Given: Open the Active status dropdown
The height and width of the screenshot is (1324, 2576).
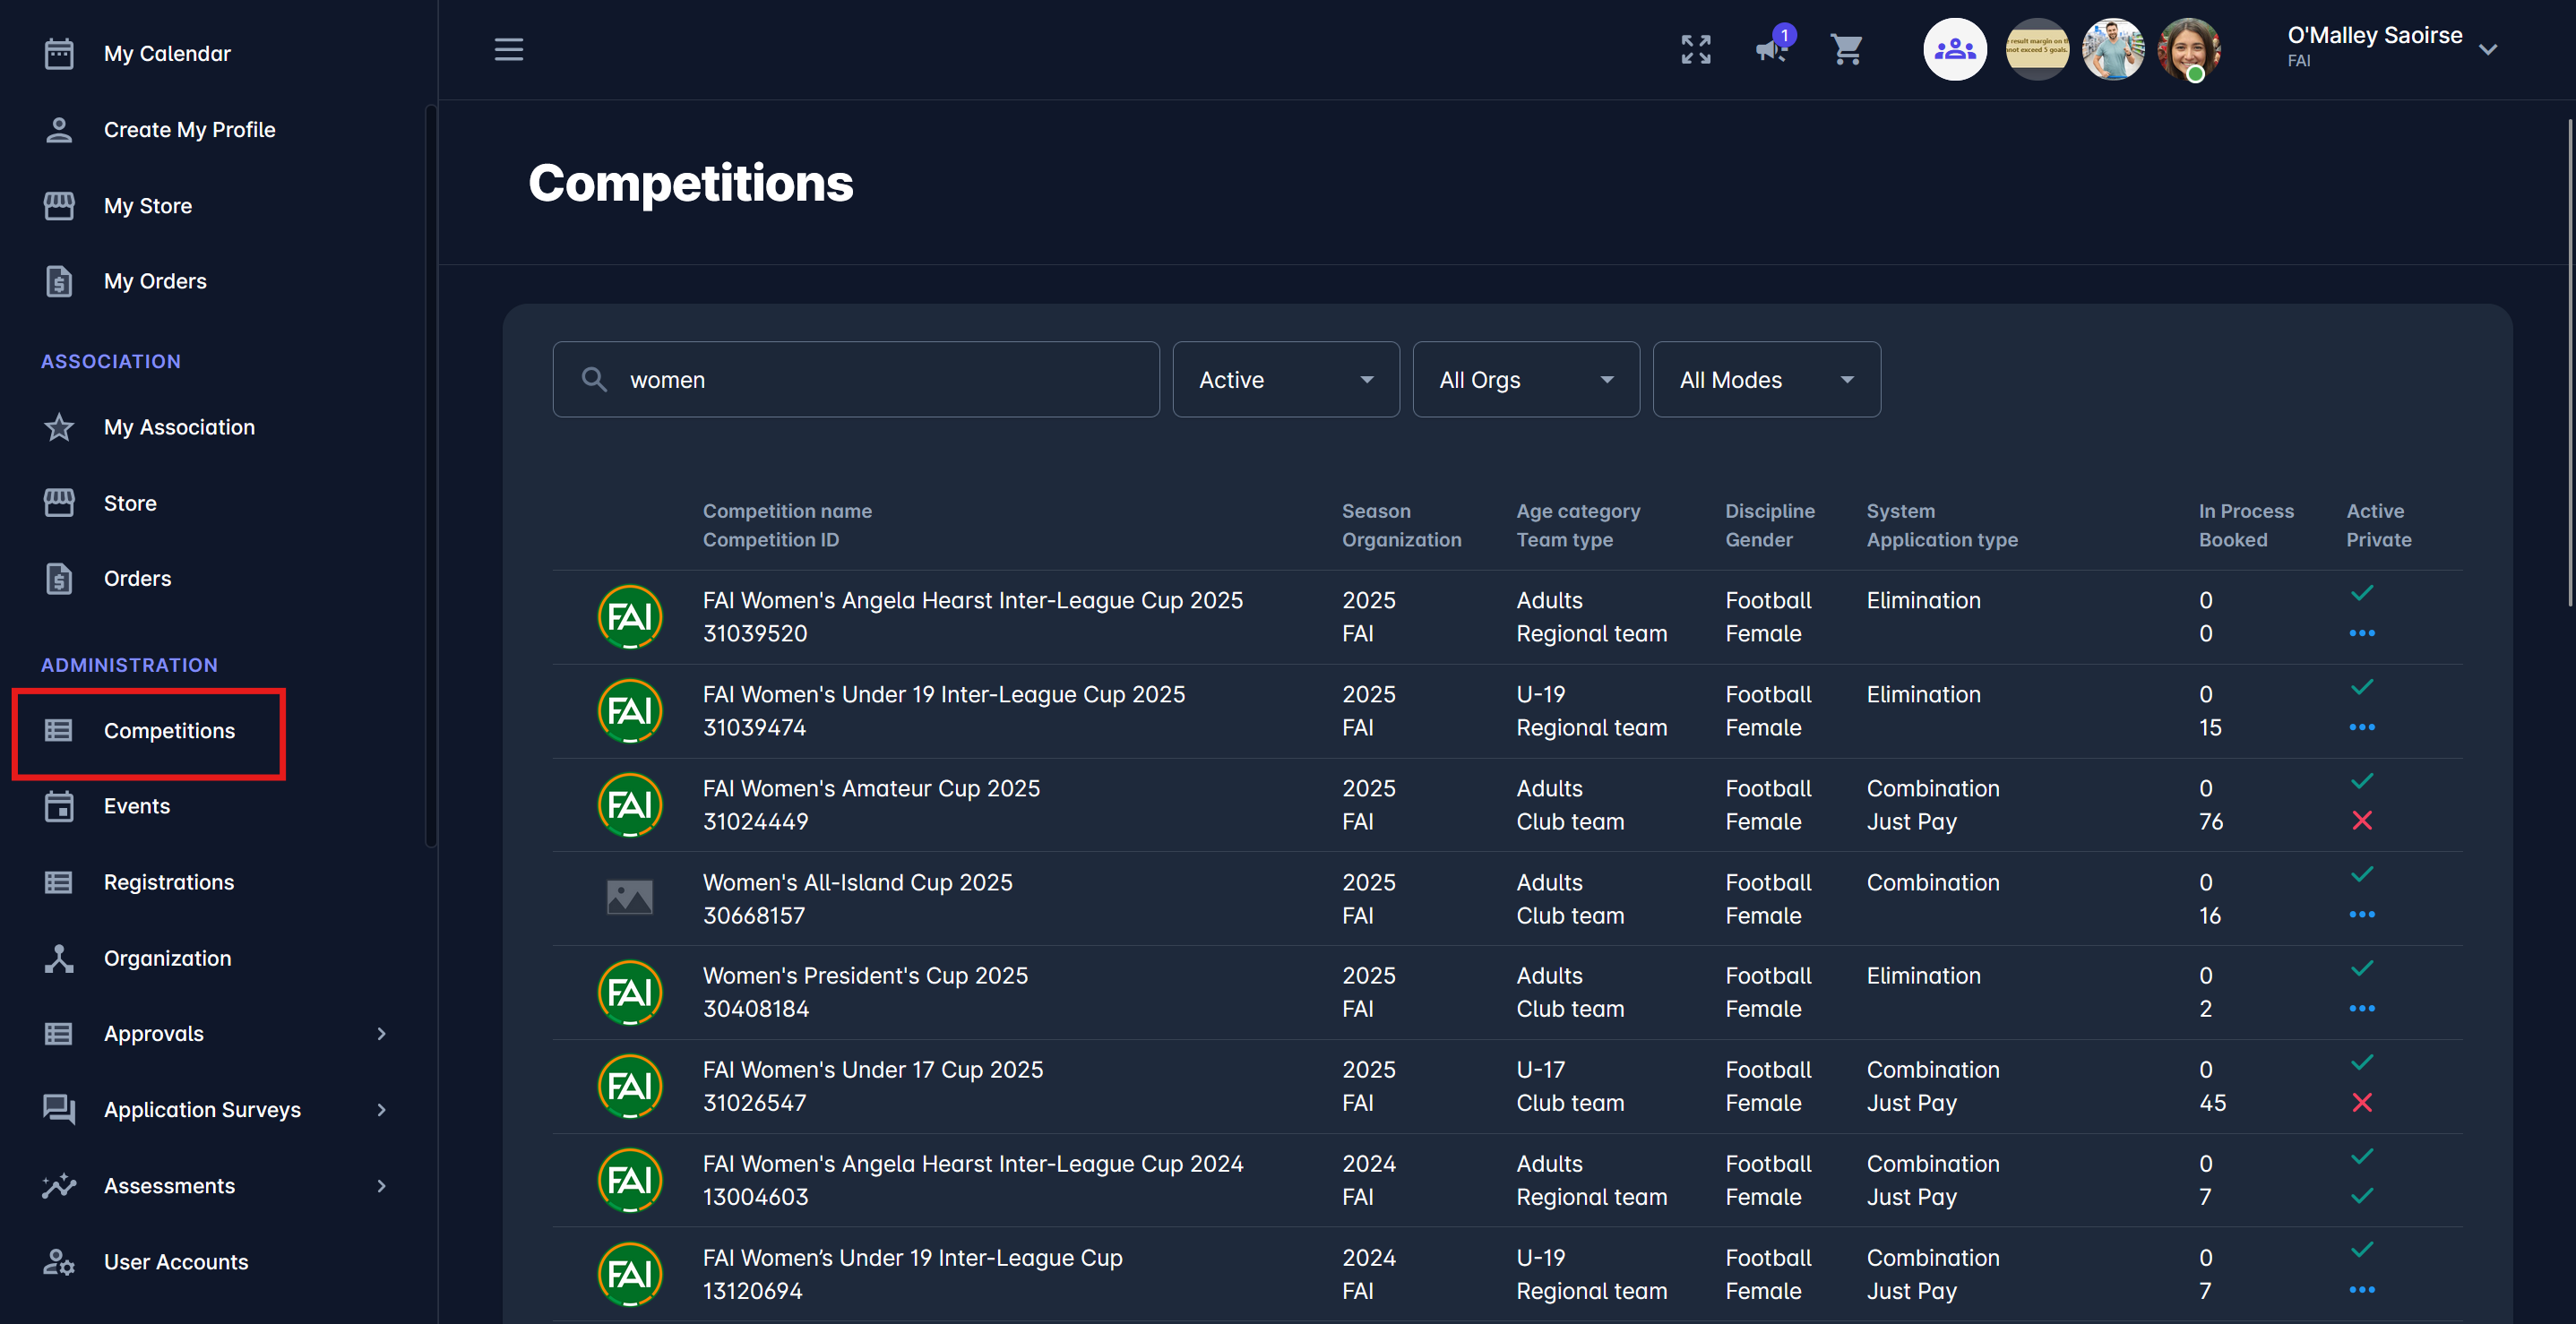Looking at the screenshot, I should tap(1285, 379).
